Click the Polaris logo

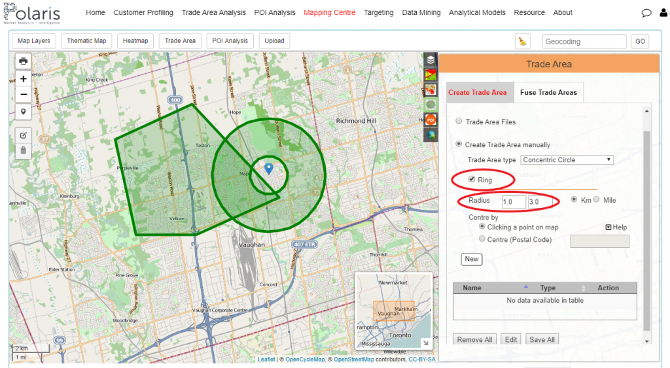coord(31,13)
